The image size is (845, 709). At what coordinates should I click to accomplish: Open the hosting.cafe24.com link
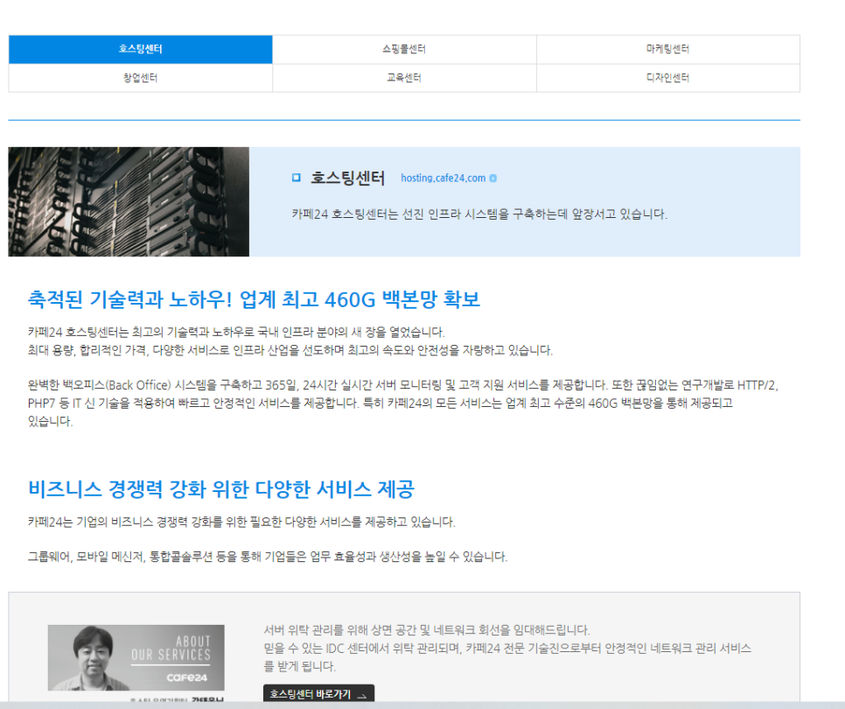pyautogui.click(x=443, y=178)
